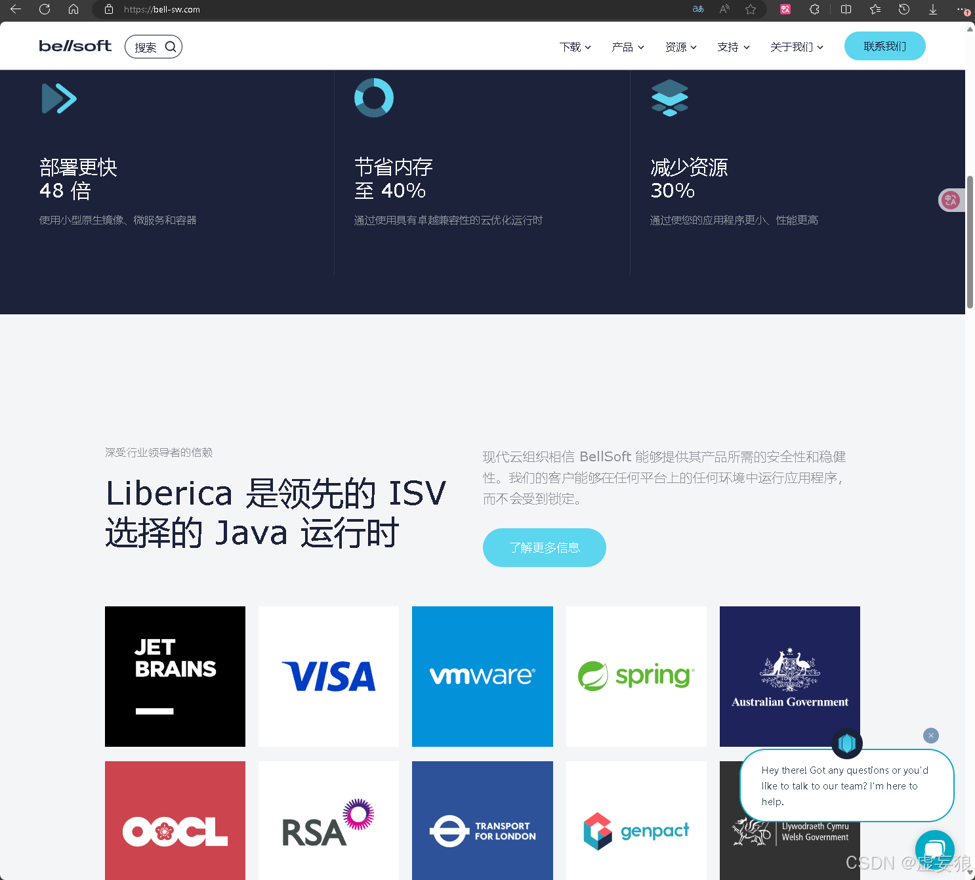The image size is (975, 880).
Task: Open the spring logo tile
Action: click(636, 677)
